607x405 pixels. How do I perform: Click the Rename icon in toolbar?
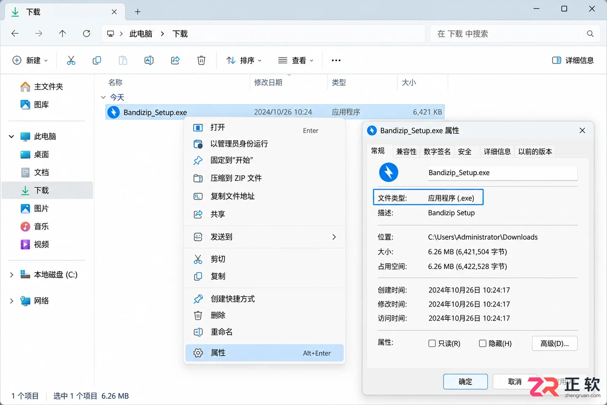click(149, 60)
